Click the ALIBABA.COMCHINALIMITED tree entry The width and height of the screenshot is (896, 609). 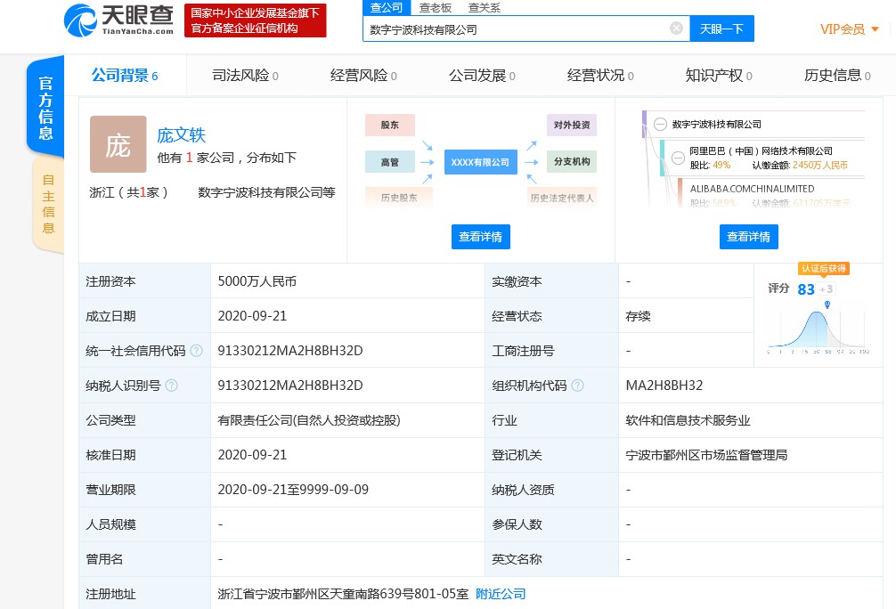(x=752, y=189)
